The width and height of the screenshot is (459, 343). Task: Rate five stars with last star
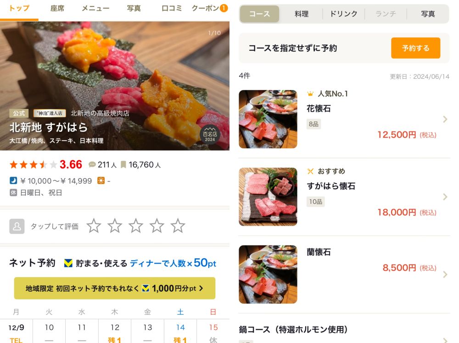click(x=178, y=226)
